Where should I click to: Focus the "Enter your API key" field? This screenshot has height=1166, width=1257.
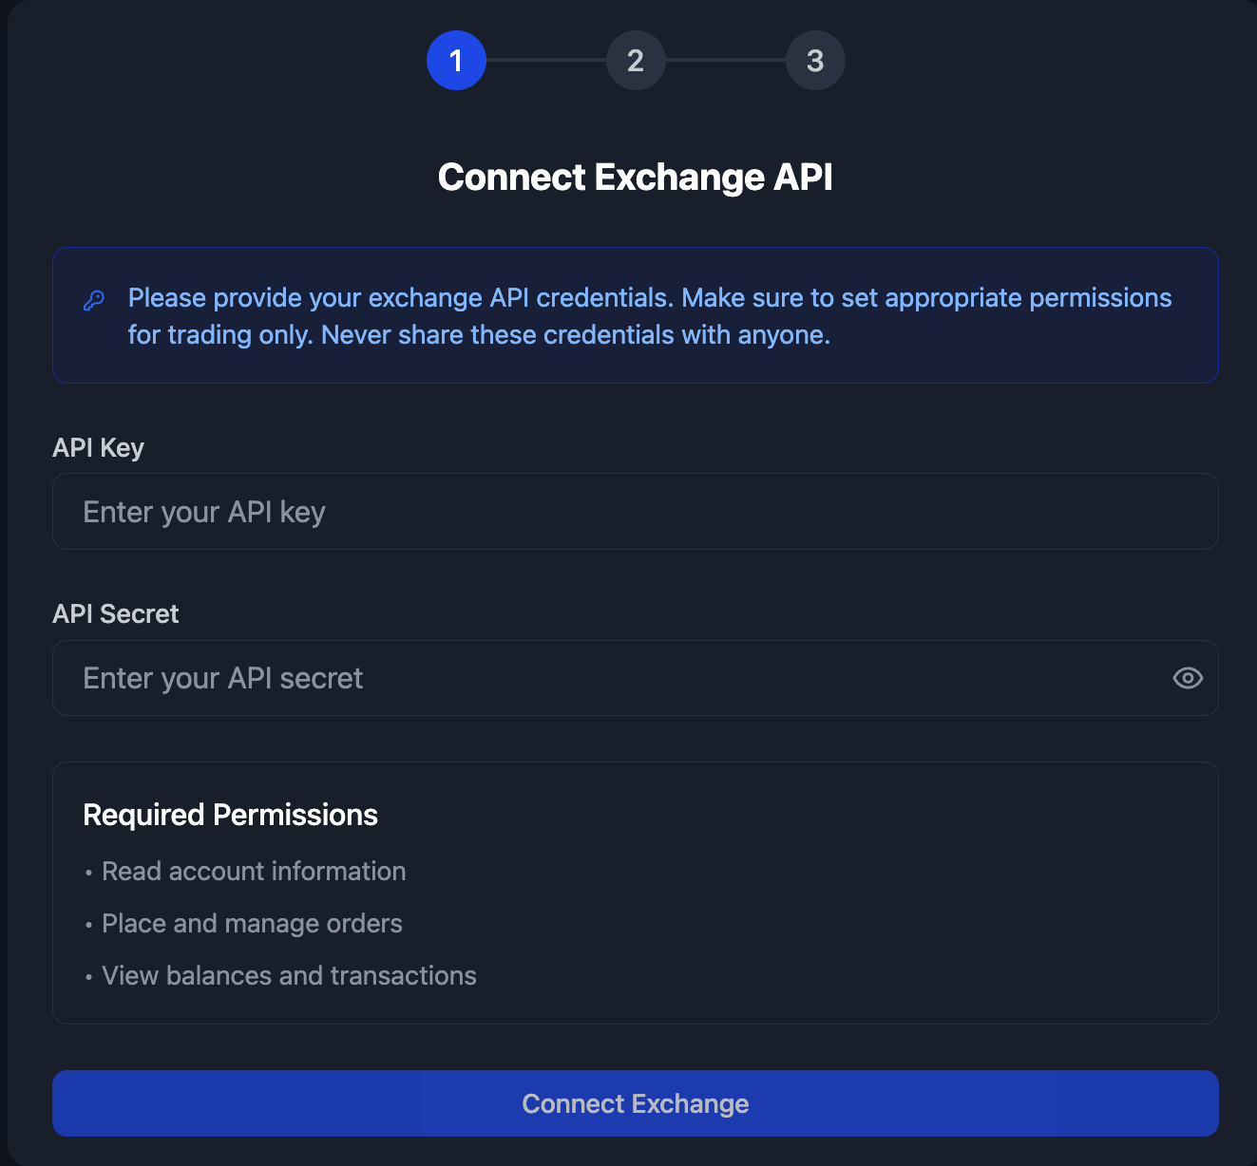click(635, 512)
